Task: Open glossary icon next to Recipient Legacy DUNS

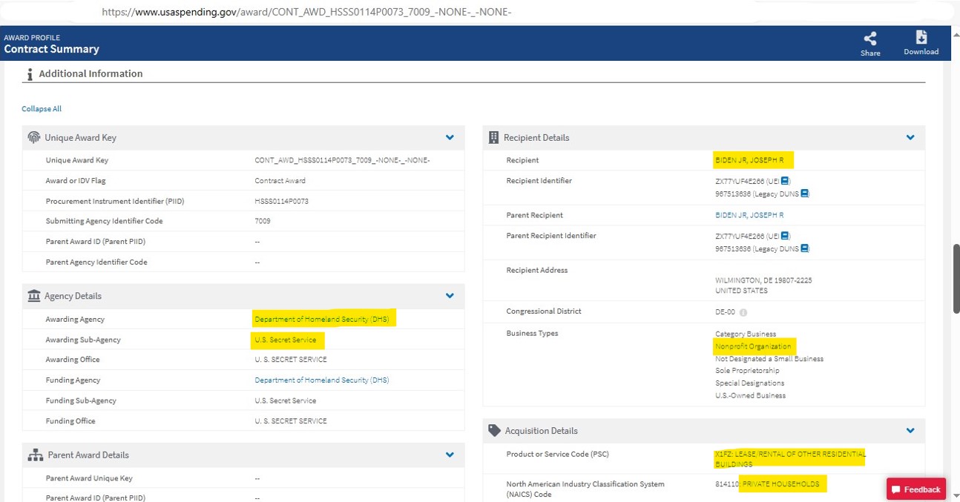Action: pos(804,194)
